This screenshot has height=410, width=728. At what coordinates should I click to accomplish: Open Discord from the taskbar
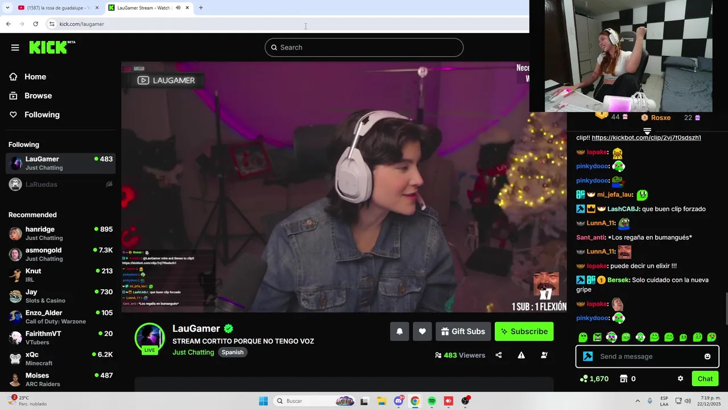coord(399,401)
